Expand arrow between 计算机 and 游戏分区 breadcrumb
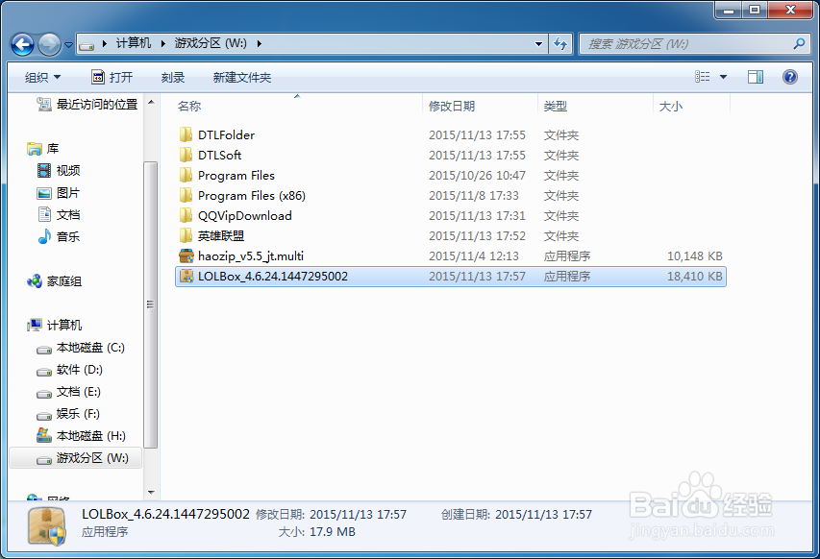This screenshot has width=820, height=559. 162,43
